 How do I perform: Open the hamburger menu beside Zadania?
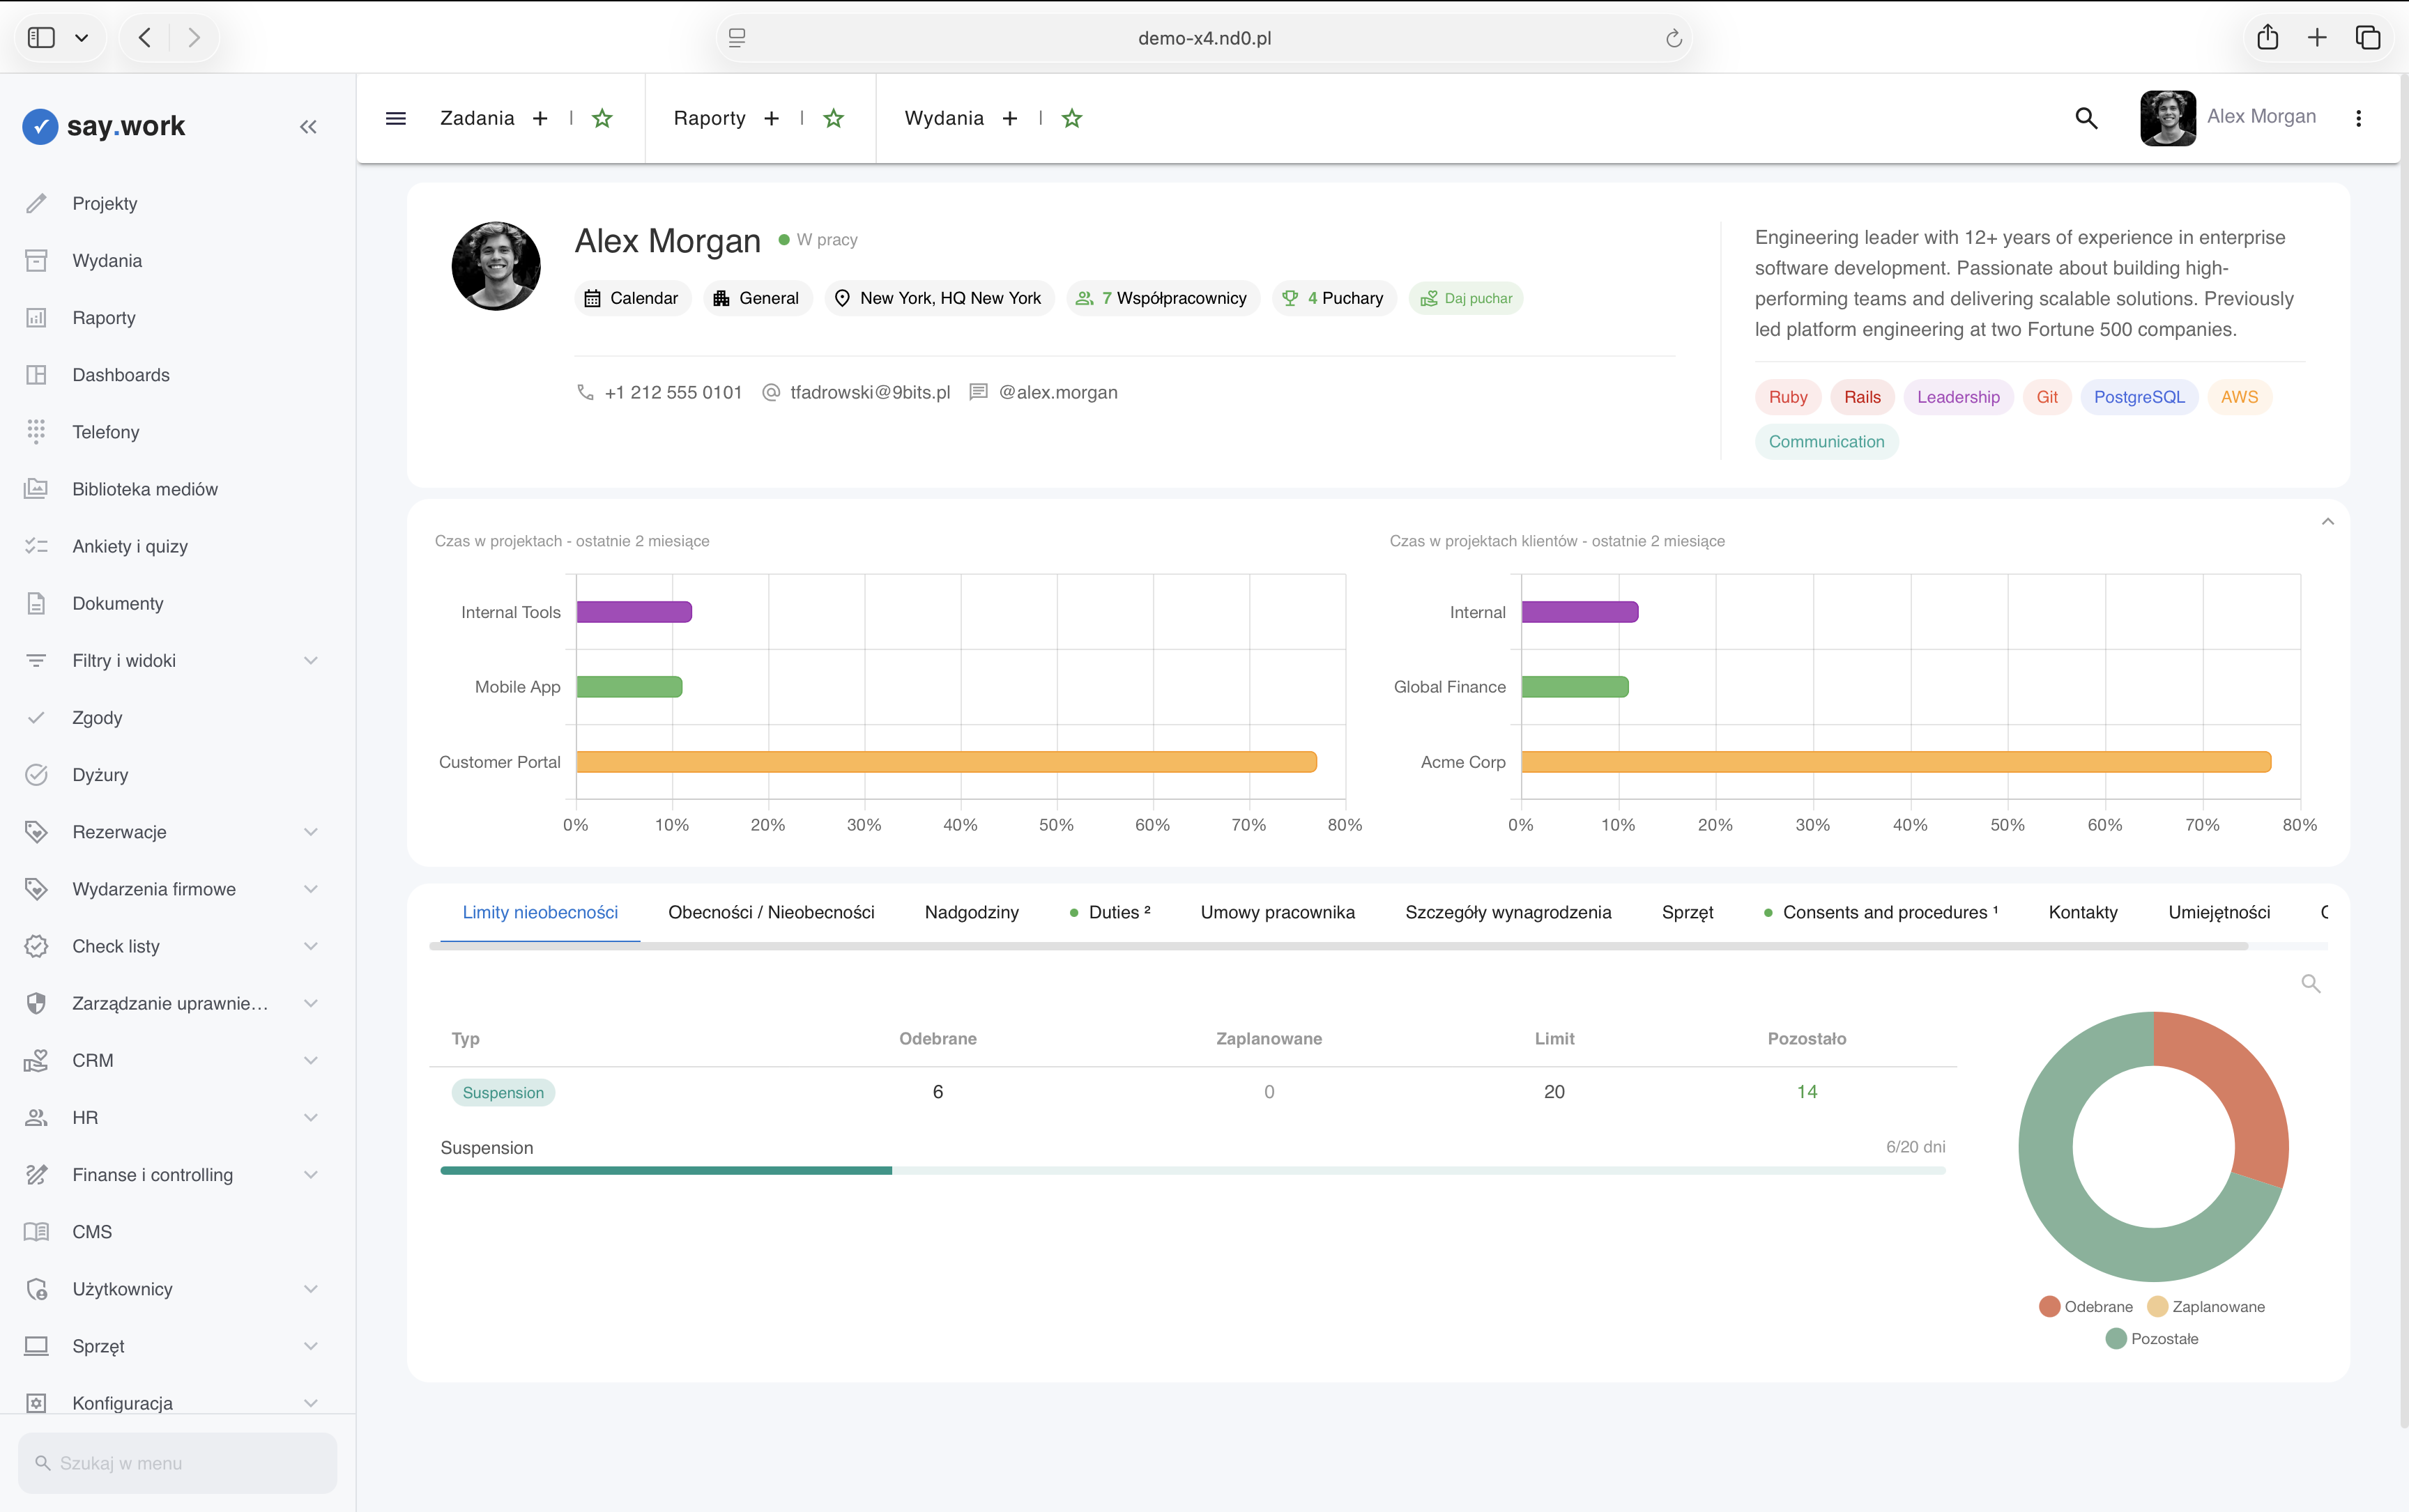[x=395, y=118]
